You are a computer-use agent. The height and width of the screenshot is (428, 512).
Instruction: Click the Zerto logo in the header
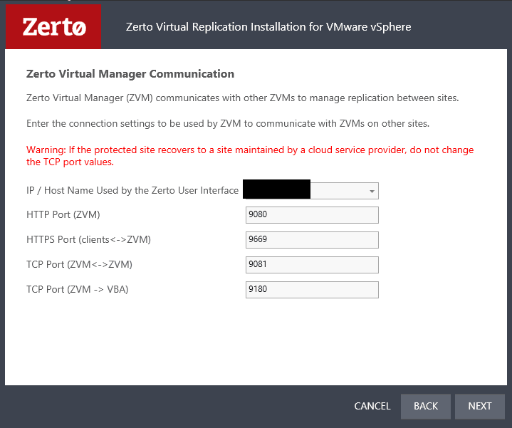(x=53, y=27)
